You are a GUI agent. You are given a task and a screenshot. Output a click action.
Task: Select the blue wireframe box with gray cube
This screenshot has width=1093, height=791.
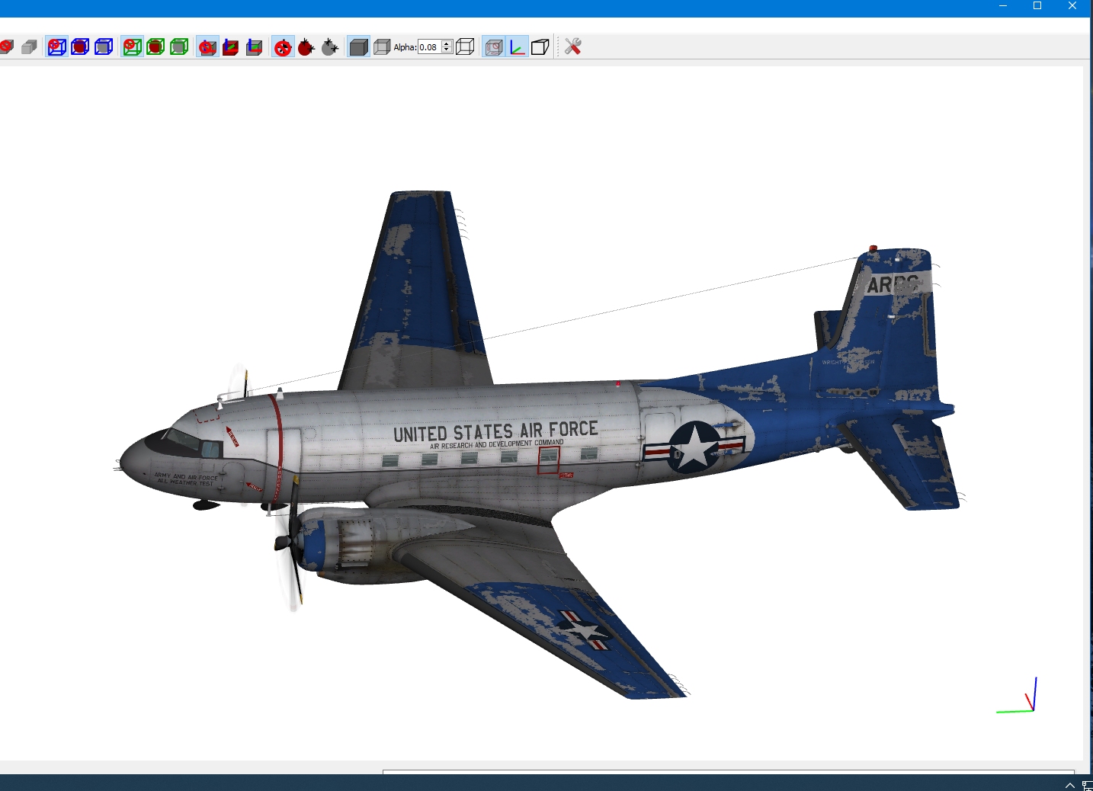[104, 47]
